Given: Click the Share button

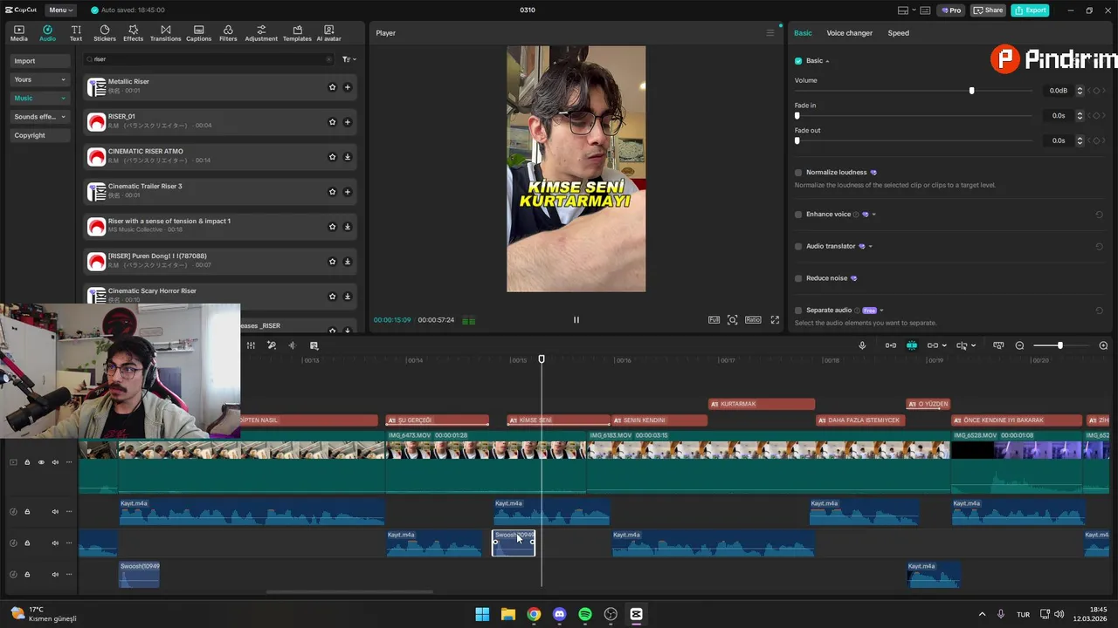Looking at the screenshot, I should coord(989,10).
